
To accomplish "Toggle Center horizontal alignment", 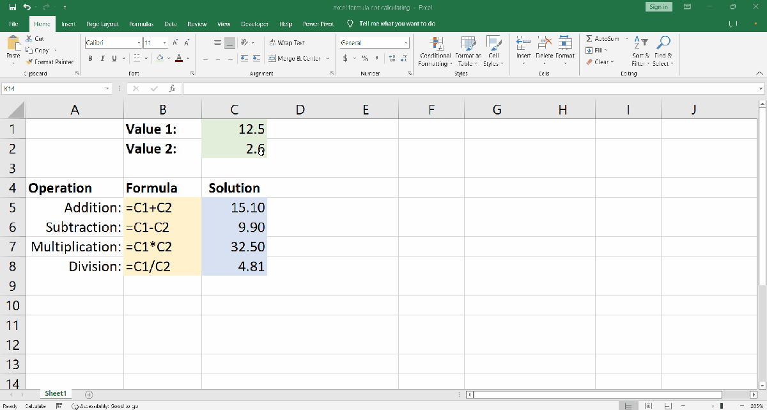I will pos(217,58).
